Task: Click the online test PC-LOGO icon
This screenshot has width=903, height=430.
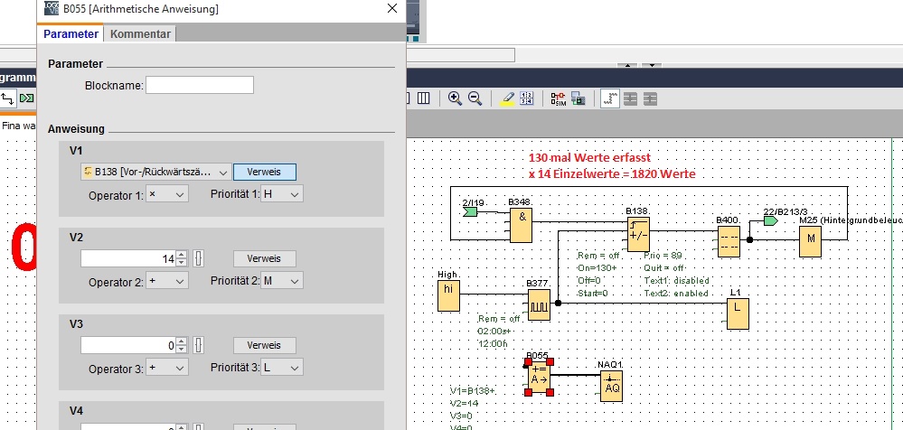Action: [578, 98]
